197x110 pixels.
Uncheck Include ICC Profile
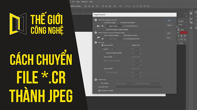click(x=99, y=91)
